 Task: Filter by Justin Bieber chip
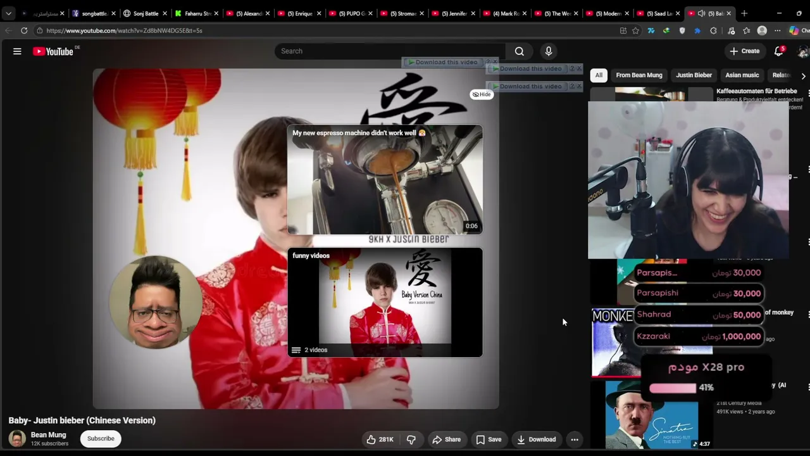694,75
